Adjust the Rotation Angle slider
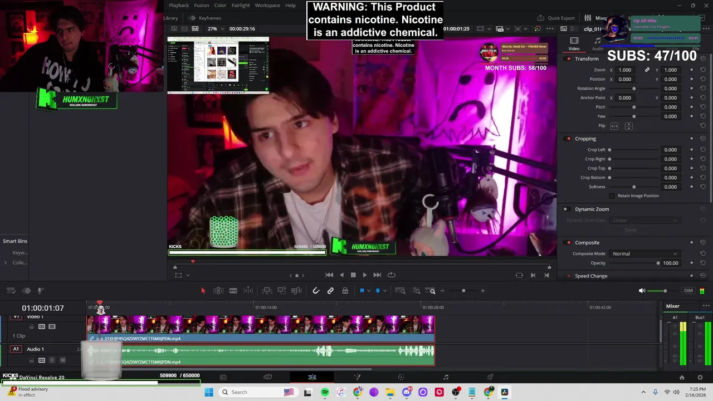Viewport: 713px width, 401px height. (634, 89)
